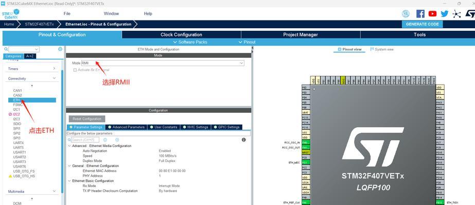Collapse General : Ethernet Configuration group
Image resolution: width=475 pixels, height=205 pixels.
tap(69, 166)
